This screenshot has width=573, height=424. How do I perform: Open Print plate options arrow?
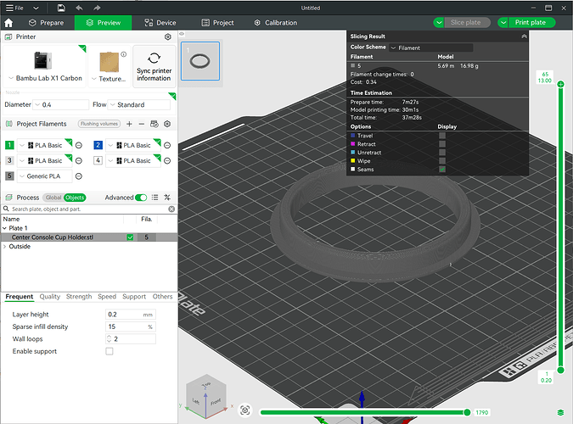pos(503,23)
